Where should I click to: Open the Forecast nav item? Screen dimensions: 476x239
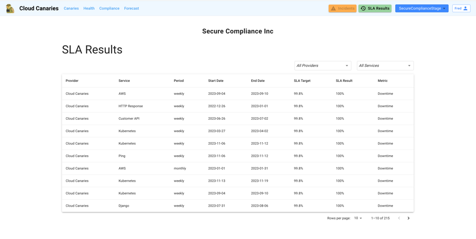point(132,8)
